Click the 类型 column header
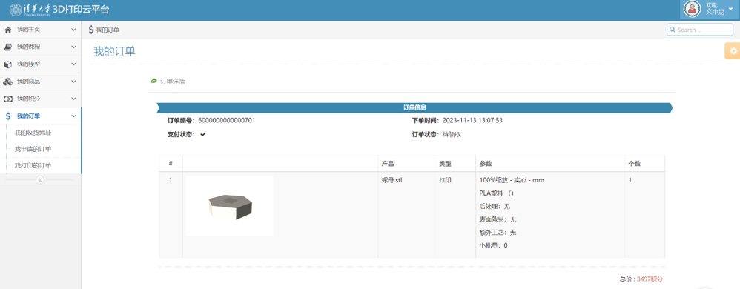The height and width of the screenshot is (289, 740). (445, 164)
